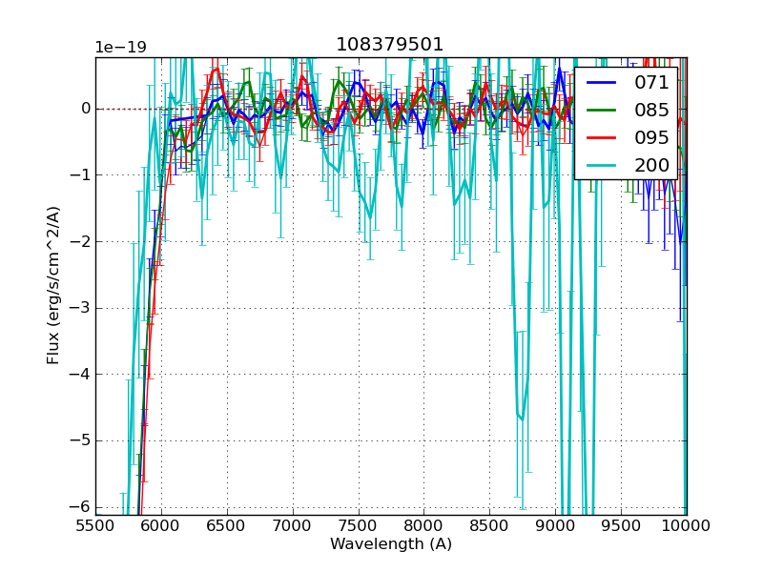
Task: Click the 7500 x-axis tick label
Action: (359, 526)
